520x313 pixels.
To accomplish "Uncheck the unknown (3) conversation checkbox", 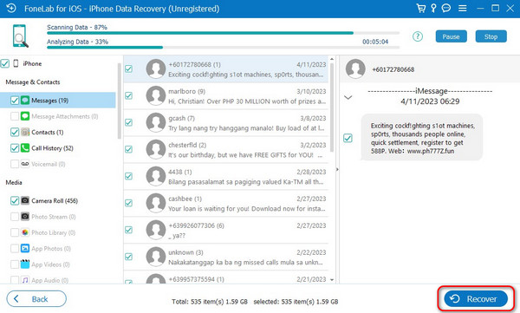I will [x=128, y=257].
